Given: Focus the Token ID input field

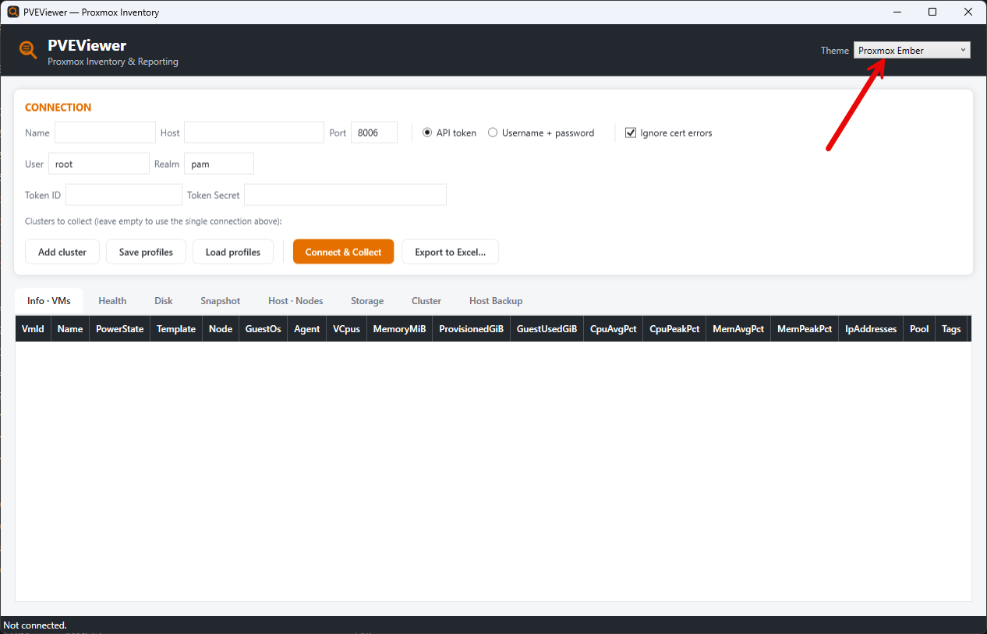Looking at the screenshot, I should click(124, 195).
